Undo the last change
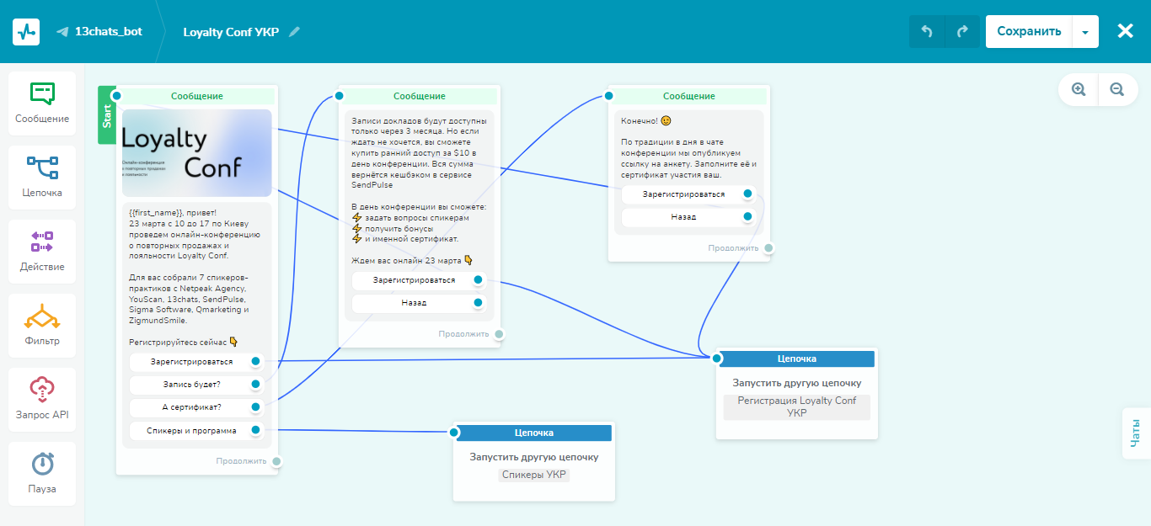 pos(927,31)
